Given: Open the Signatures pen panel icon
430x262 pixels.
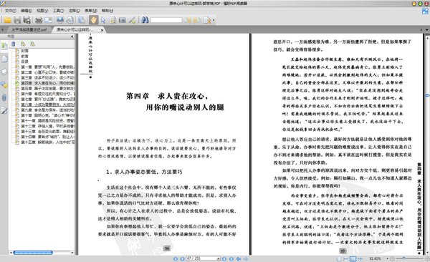Looking at the screenshot, I should tap(4, 111).
